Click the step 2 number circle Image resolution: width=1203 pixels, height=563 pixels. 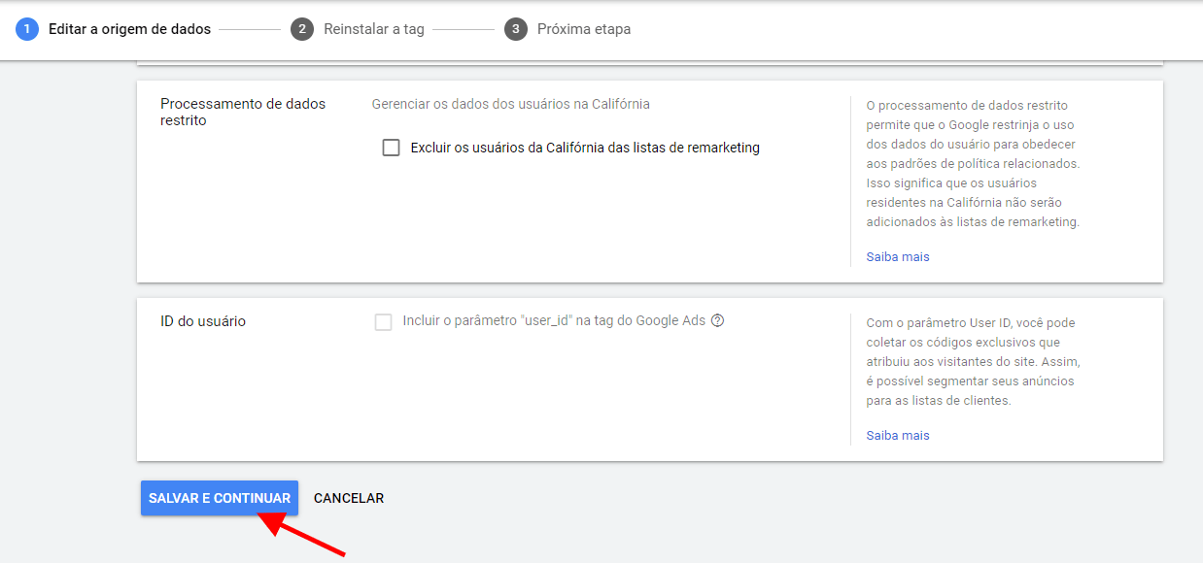pos(302,29)
